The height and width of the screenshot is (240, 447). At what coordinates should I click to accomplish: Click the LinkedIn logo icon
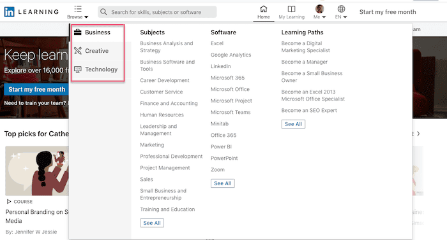[x=9, y=12]
